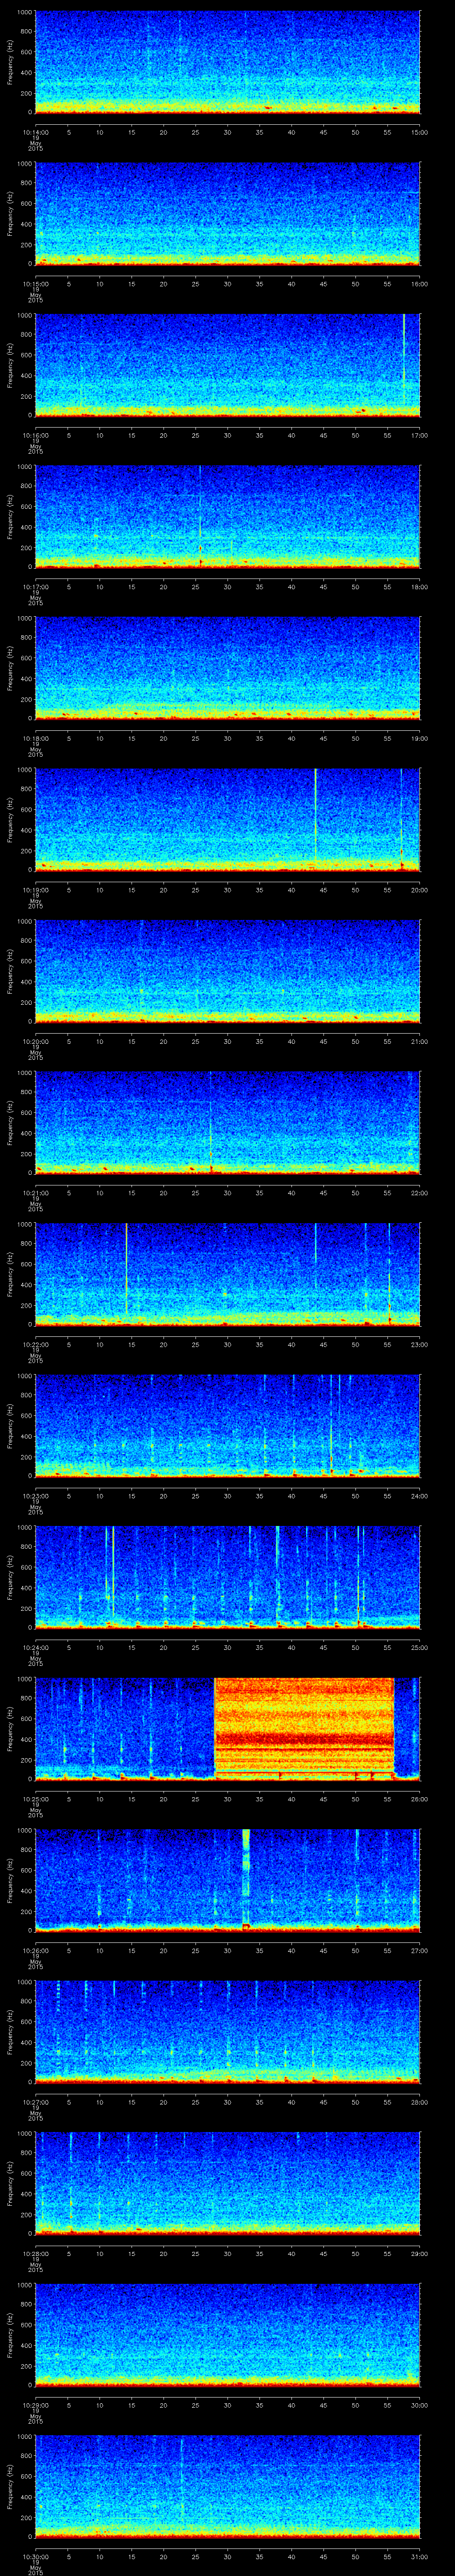
Task: Click the 10:14:00 start time label
Action: pos(35,132)
